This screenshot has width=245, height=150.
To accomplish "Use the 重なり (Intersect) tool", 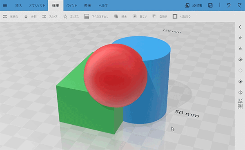I will pyautogui.click(x=140, y=16).
